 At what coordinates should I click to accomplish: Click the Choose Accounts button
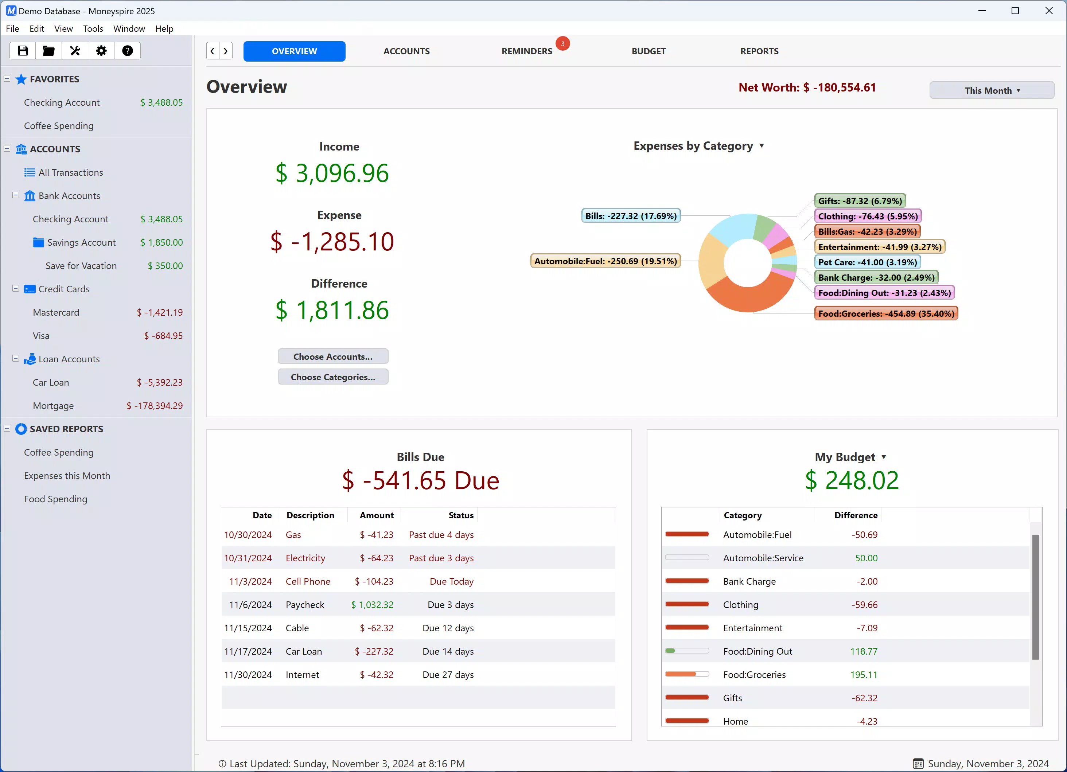pos(333,356)
